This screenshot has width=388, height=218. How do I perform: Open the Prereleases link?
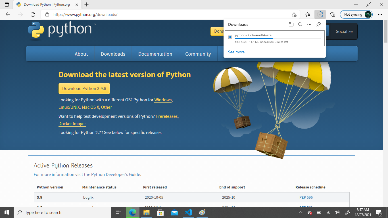(166, 116)
